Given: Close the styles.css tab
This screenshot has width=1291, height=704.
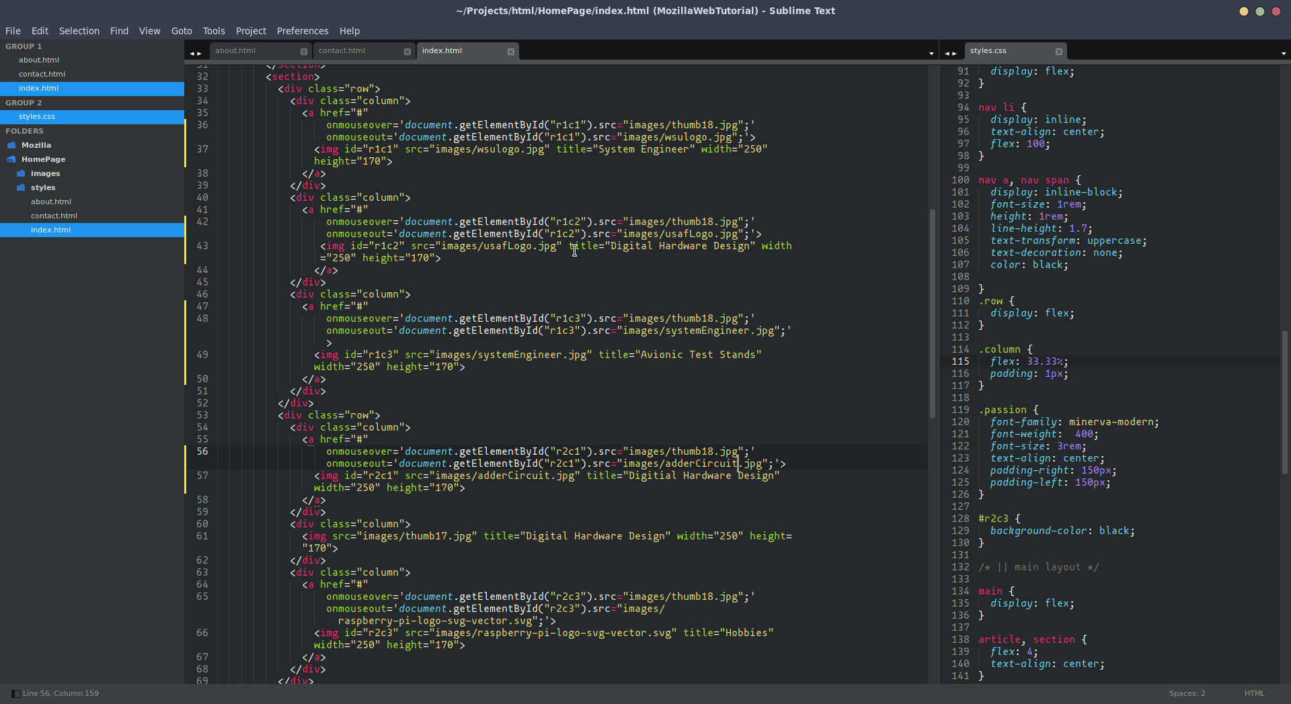Looking at the screenshot, I should (1059, 52).
